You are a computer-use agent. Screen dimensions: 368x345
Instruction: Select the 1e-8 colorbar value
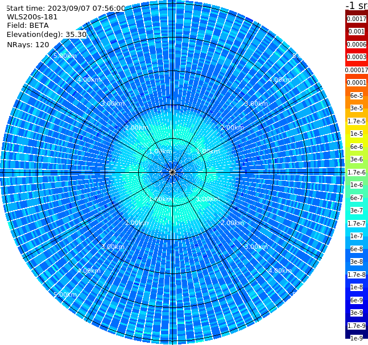[357, 287]
